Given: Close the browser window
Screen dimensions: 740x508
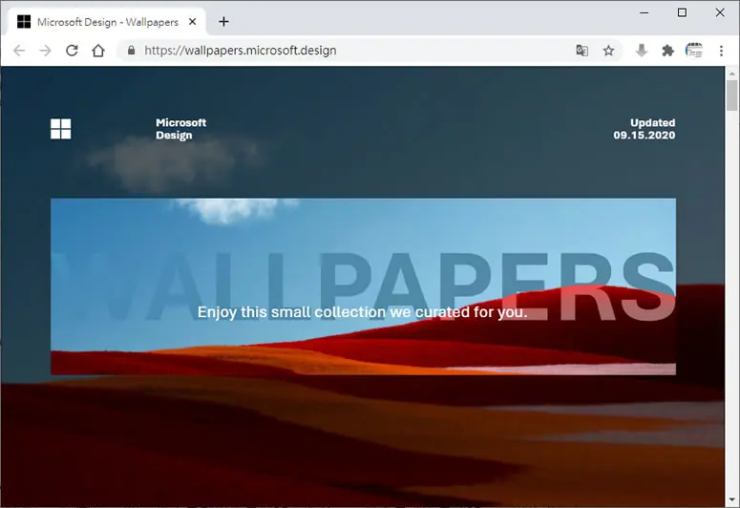Looking at the screenshot, I should point(720,12).
